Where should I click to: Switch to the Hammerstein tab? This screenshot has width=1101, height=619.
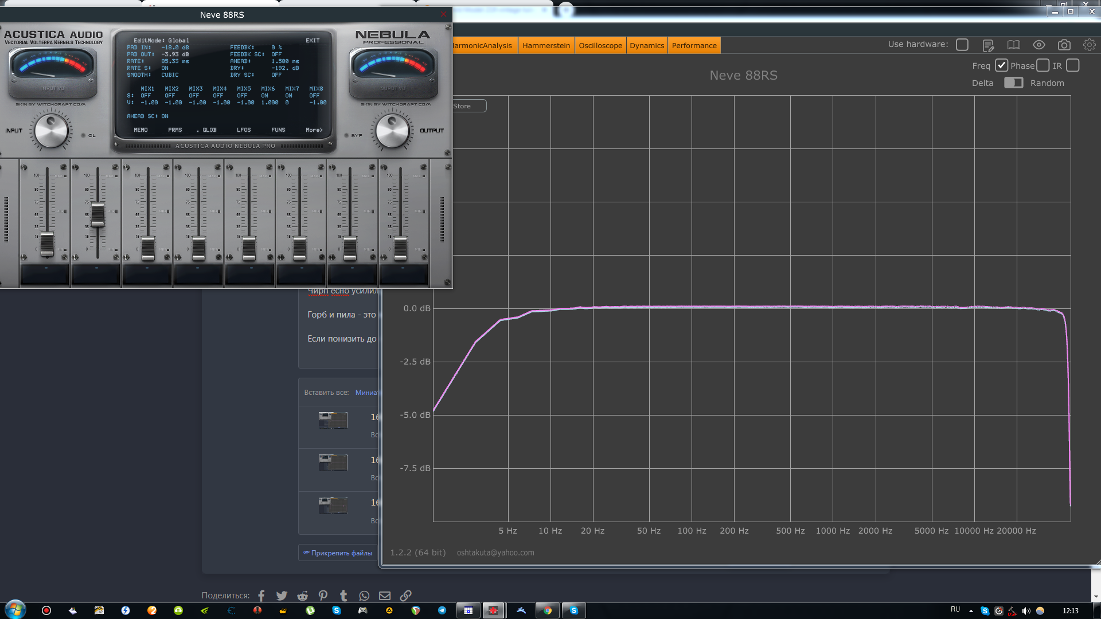point(546,45)
